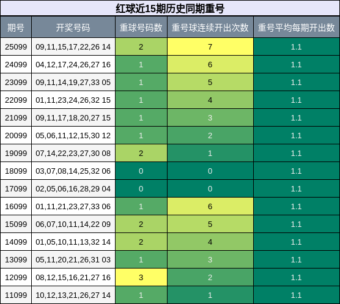Click the yellow cell showing 3 in row 12099

tap(141, 278)
